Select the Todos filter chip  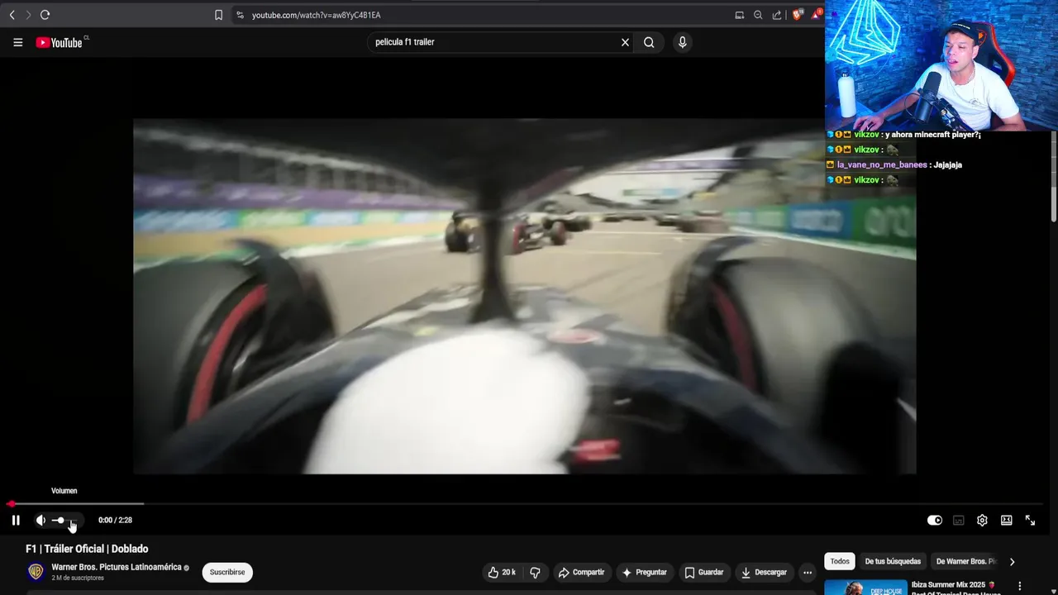(x=840, y=561)
